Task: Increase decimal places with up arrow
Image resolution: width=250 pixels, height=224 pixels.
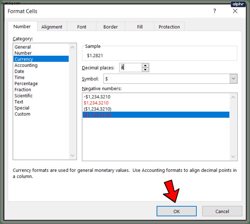Action: coord(145,65)
